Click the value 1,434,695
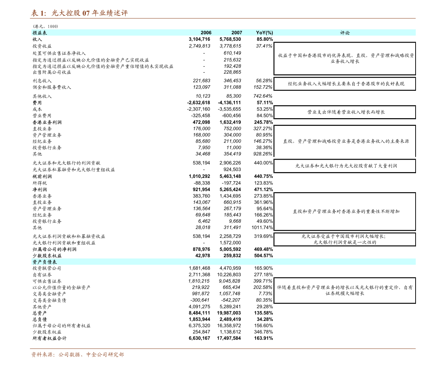 coord(230,196)
